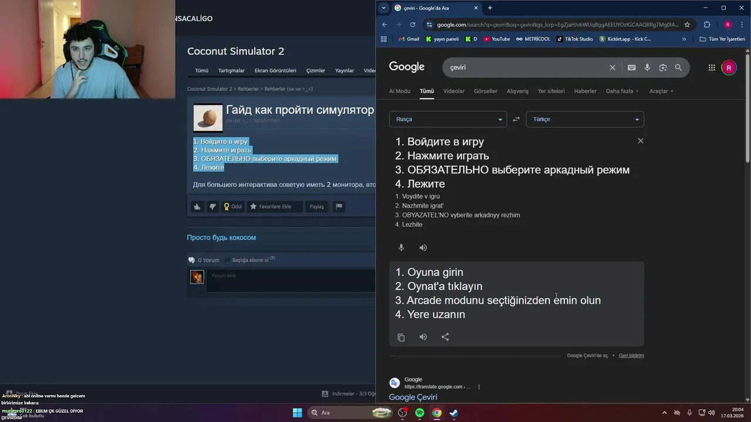Open the Google apps grid
Image resolution: width=751 pixels, height=422 pixels.
712,67
